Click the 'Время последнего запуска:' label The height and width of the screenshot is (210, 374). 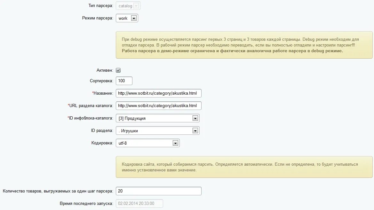pyautogui.click(x=86, y=203)
